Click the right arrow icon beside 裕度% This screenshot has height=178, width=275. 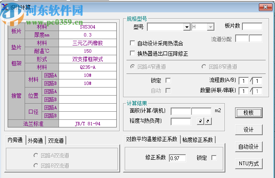(x=208, y=121)
